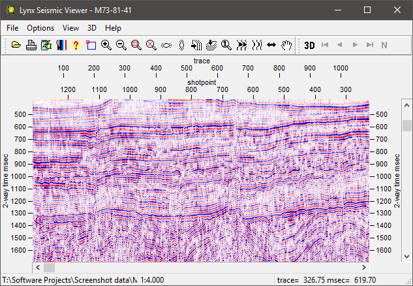Select the hand pan tool

pyautogui.click(x=286, y=45)
